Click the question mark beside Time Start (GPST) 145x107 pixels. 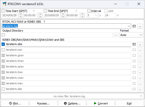[x=34, y=11]
